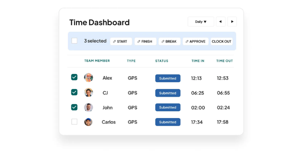Click CJ's time out 06:55
The height and width of the screenshot is (151, 302).
pos(223,93)
